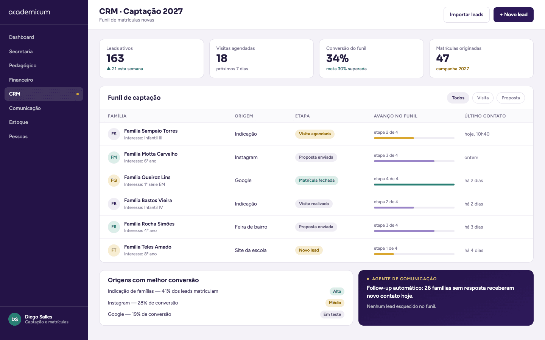
Task: Filter funnel by Visita
Action: tap(483, 98)
